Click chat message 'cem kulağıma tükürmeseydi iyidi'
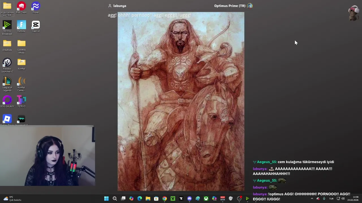 (306, 162)
